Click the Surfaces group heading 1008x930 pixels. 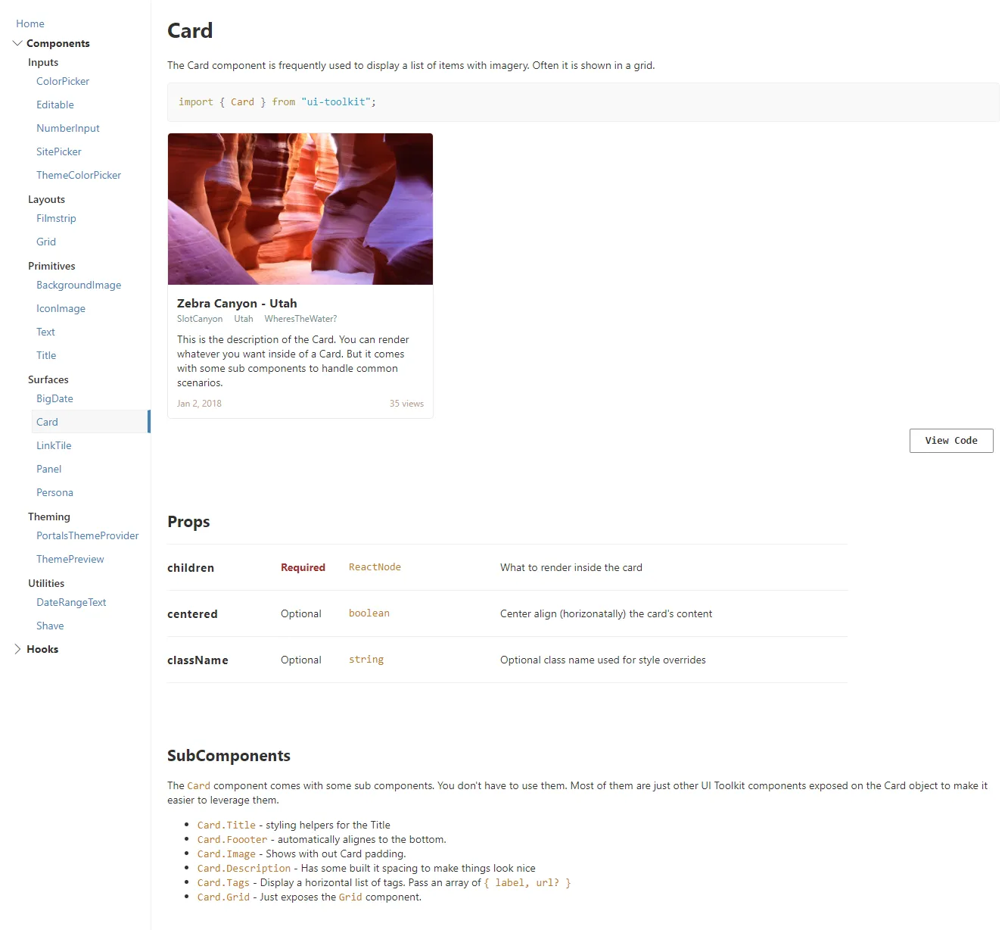tap(48, 379)
